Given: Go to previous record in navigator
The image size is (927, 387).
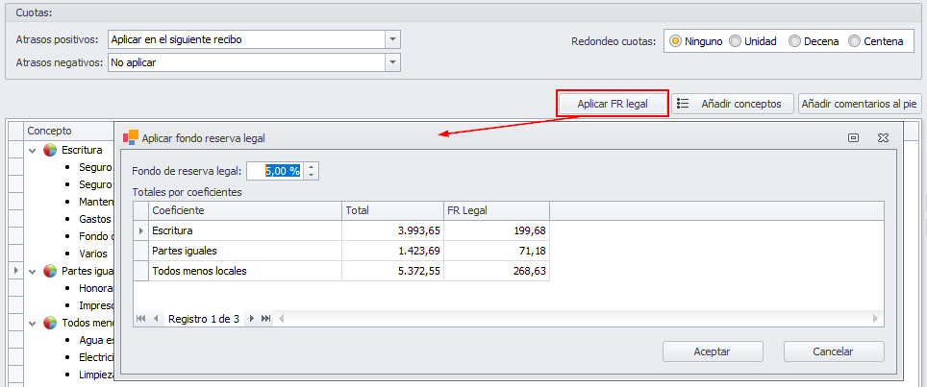Looking at the screenshot, I should pyautogui.click(x=156, y=319).
